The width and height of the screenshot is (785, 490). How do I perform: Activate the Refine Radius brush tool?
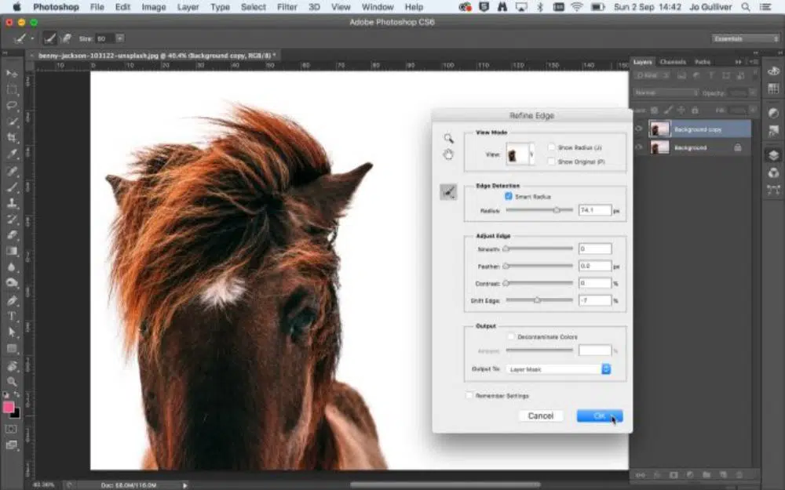click(448, 191)
